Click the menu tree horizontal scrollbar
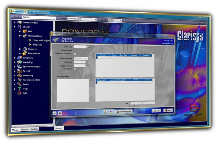Image resolution: width=217 pixels, height=144 pixels. click(x=32, y=125)
